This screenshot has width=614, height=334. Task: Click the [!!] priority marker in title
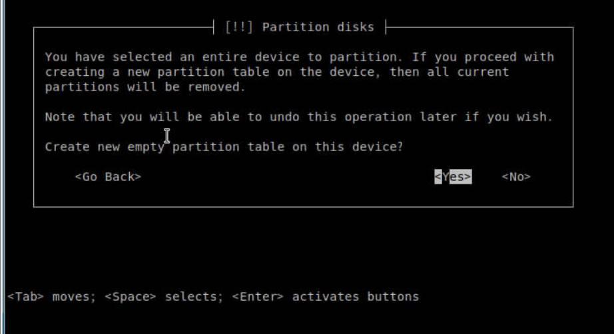239,27
